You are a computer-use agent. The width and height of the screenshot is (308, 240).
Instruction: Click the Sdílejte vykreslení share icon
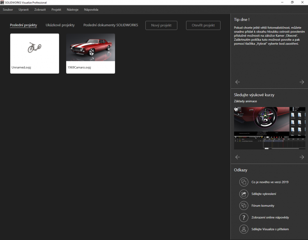coord(244,194)
